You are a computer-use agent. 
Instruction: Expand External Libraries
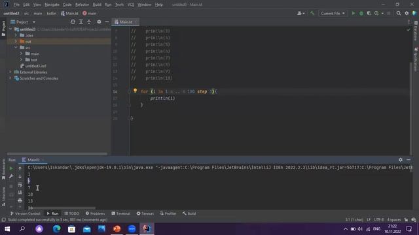coord(10,72)
